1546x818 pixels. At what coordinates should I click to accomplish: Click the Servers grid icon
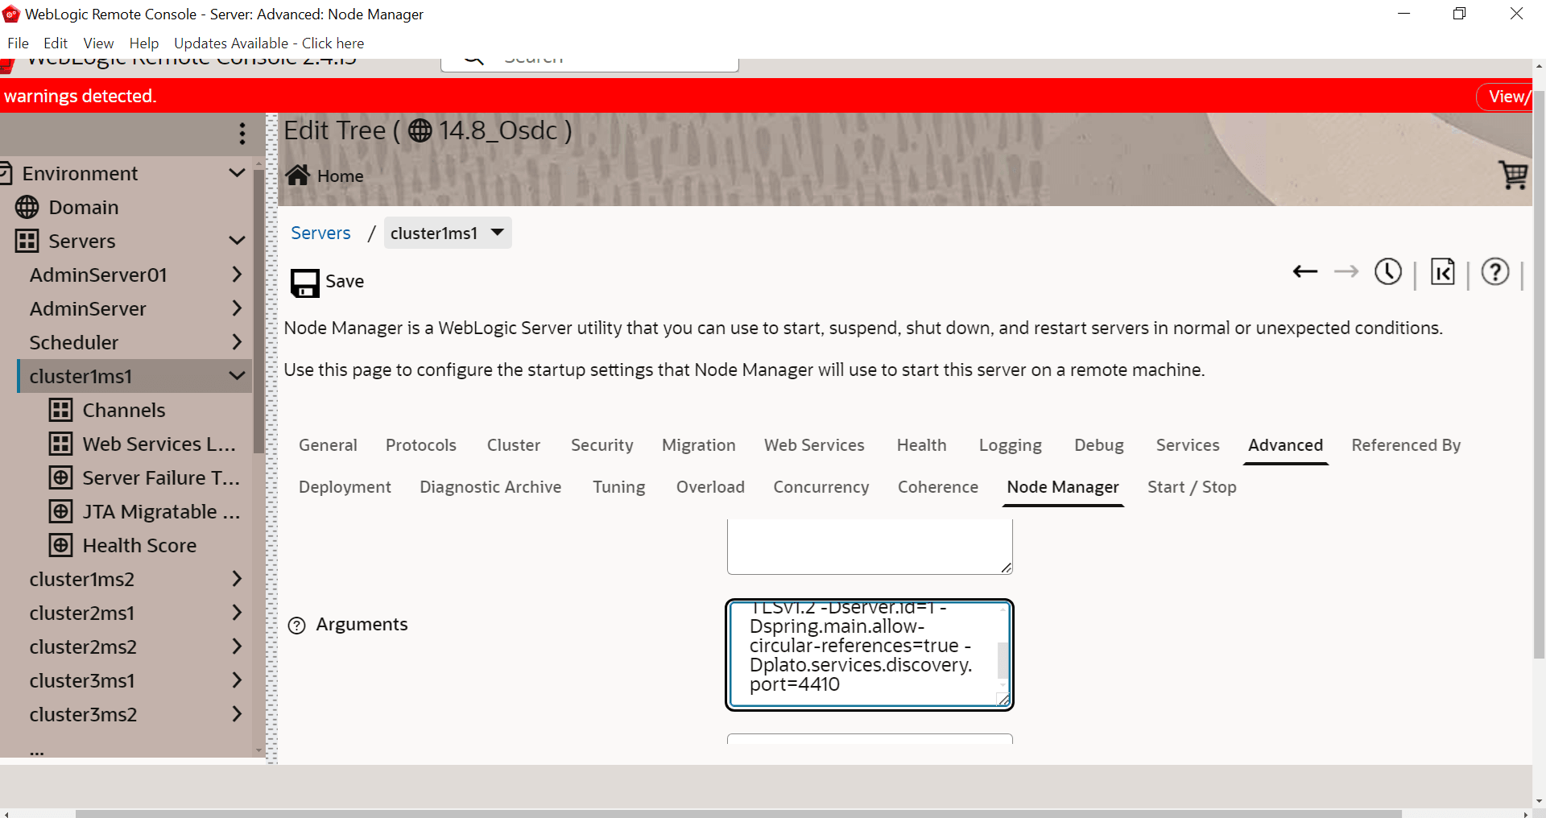coord(27,241)
